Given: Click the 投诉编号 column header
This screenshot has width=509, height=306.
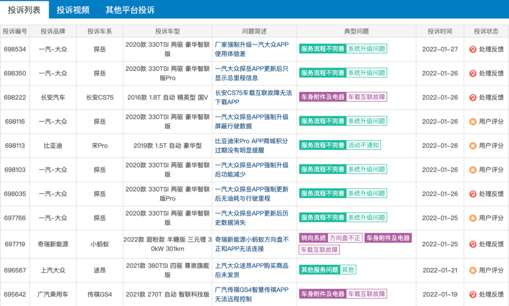Looking at the screenshot, I should [15, 31].
